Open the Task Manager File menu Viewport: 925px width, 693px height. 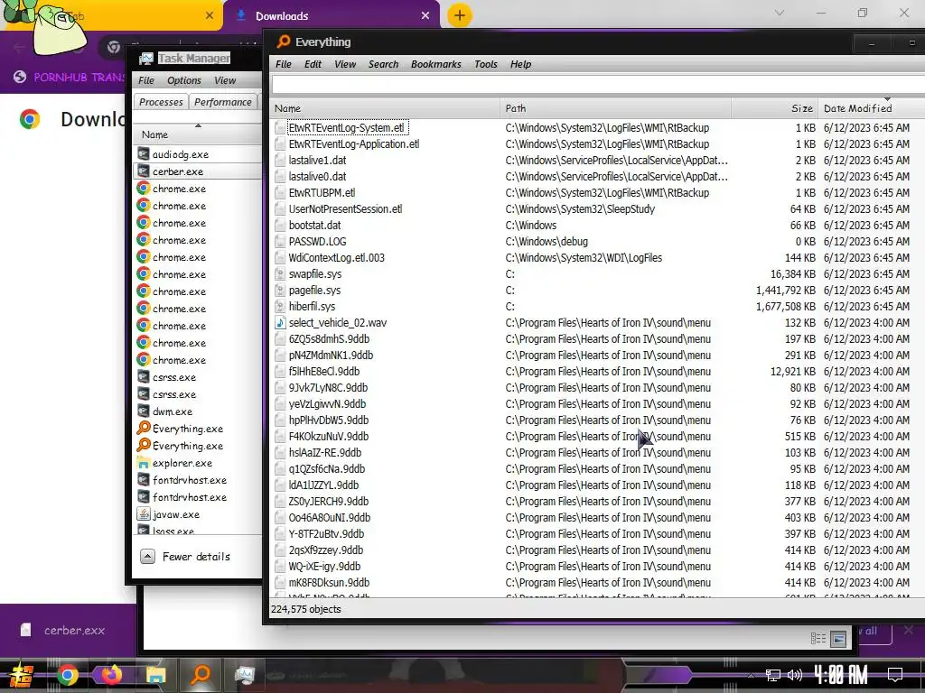pyautogui.click(x=145, y=80)
